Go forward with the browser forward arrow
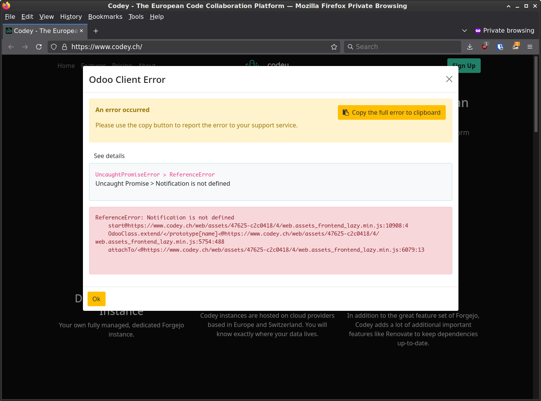This screenshot has height=401, width=541. click(x=25, y=47)
